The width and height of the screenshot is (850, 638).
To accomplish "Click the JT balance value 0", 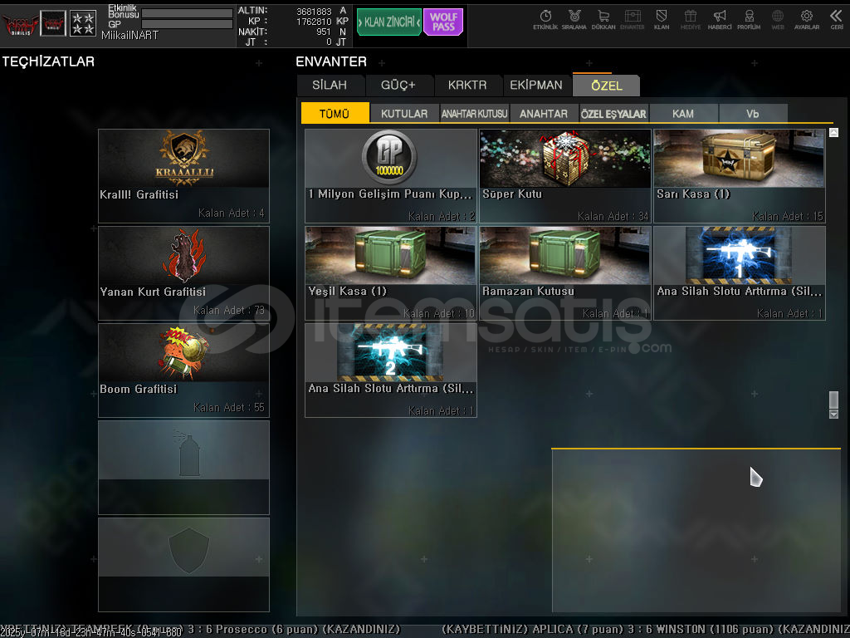I will tap(329, 42).
